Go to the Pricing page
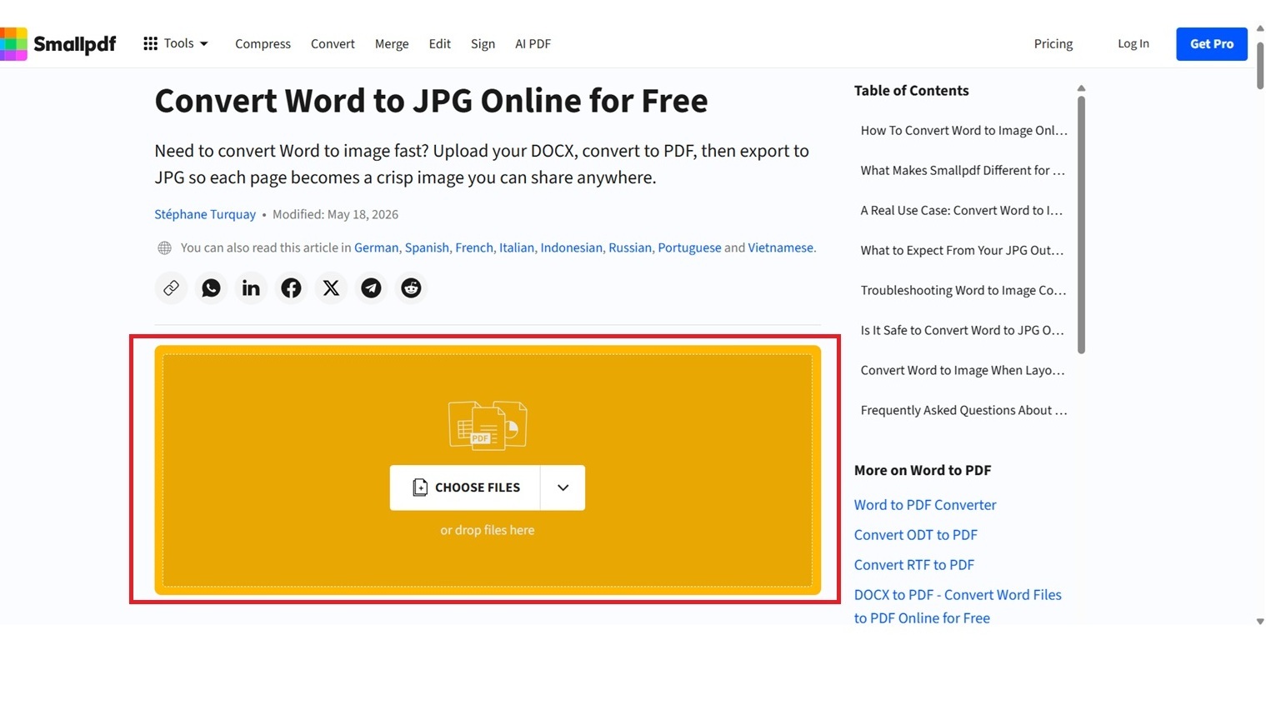Image resolution: width=1266 pixels, height=715 pixels. [x=1053, y=43]
